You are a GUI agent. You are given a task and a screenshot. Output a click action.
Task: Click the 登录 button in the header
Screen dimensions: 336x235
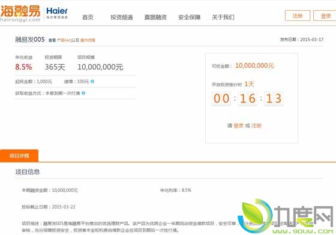point(325,16)
